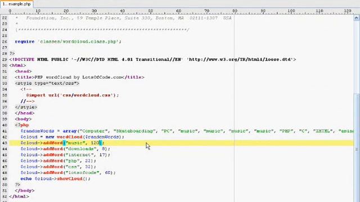Click the closing </style> tag
Screen dimensions: 360x202
pyautogui.click(x=26, y=107)
